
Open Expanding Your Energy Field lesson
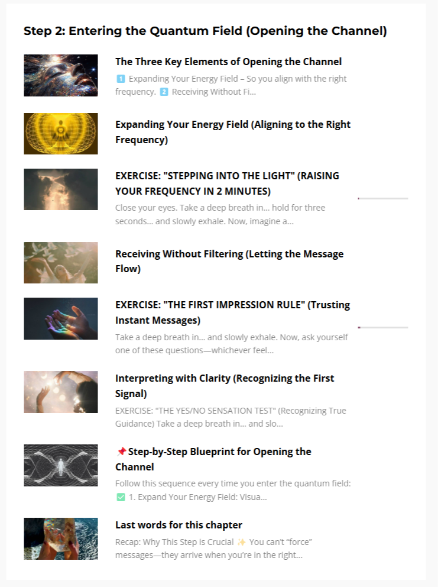(233, 132)
